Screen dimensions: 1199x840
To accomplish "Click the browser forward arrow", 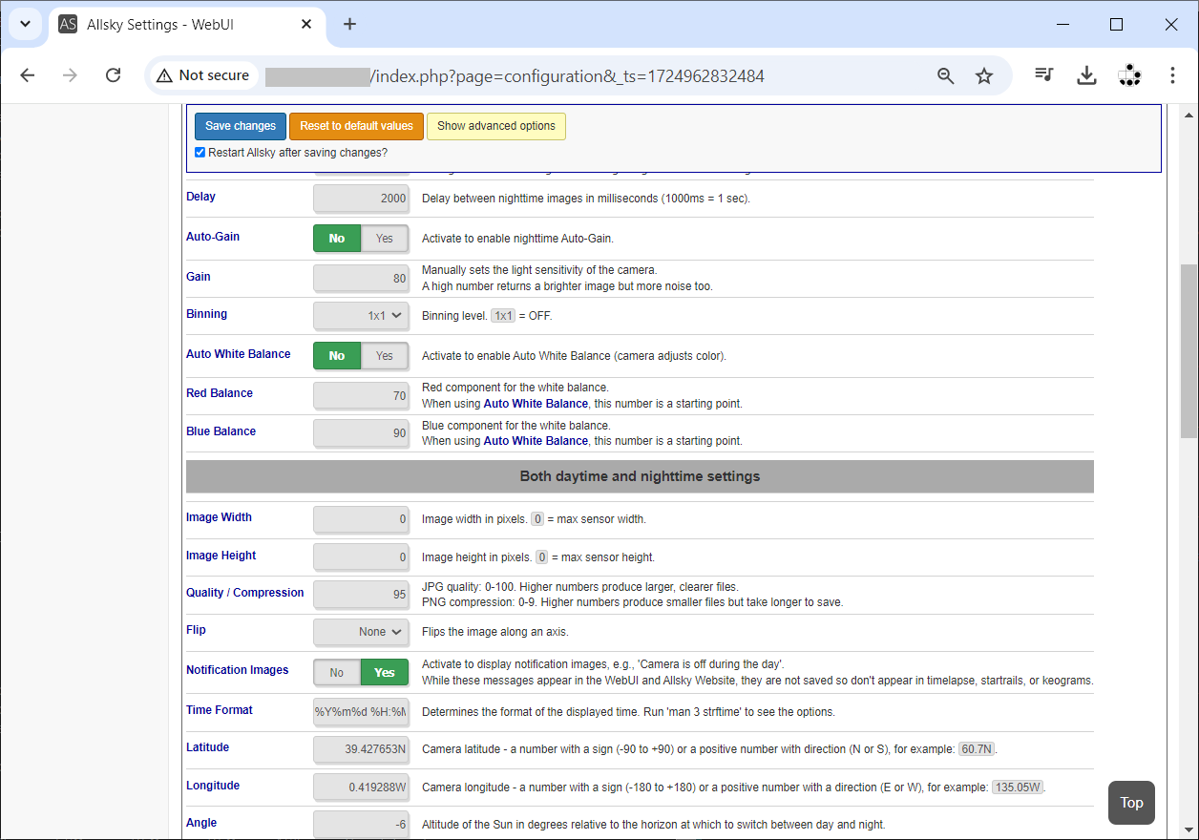I will (70, 75).
